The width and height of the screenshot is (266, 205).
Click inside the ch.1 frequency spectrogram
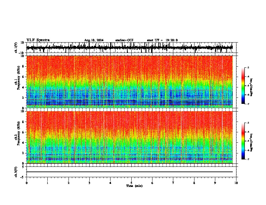point(130,82)
